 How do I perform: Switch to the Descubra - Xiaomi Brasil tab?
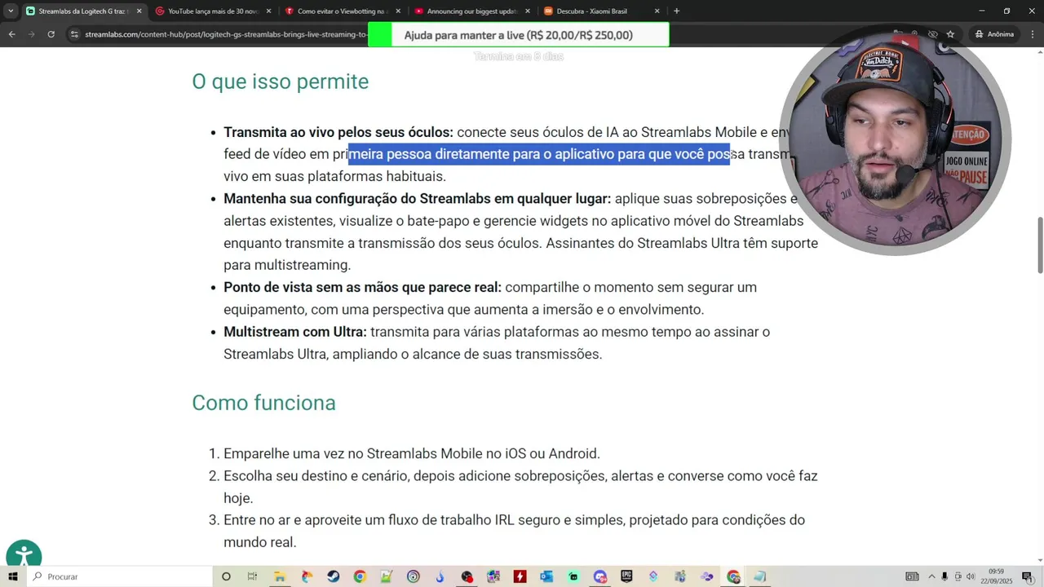[601, 11]
